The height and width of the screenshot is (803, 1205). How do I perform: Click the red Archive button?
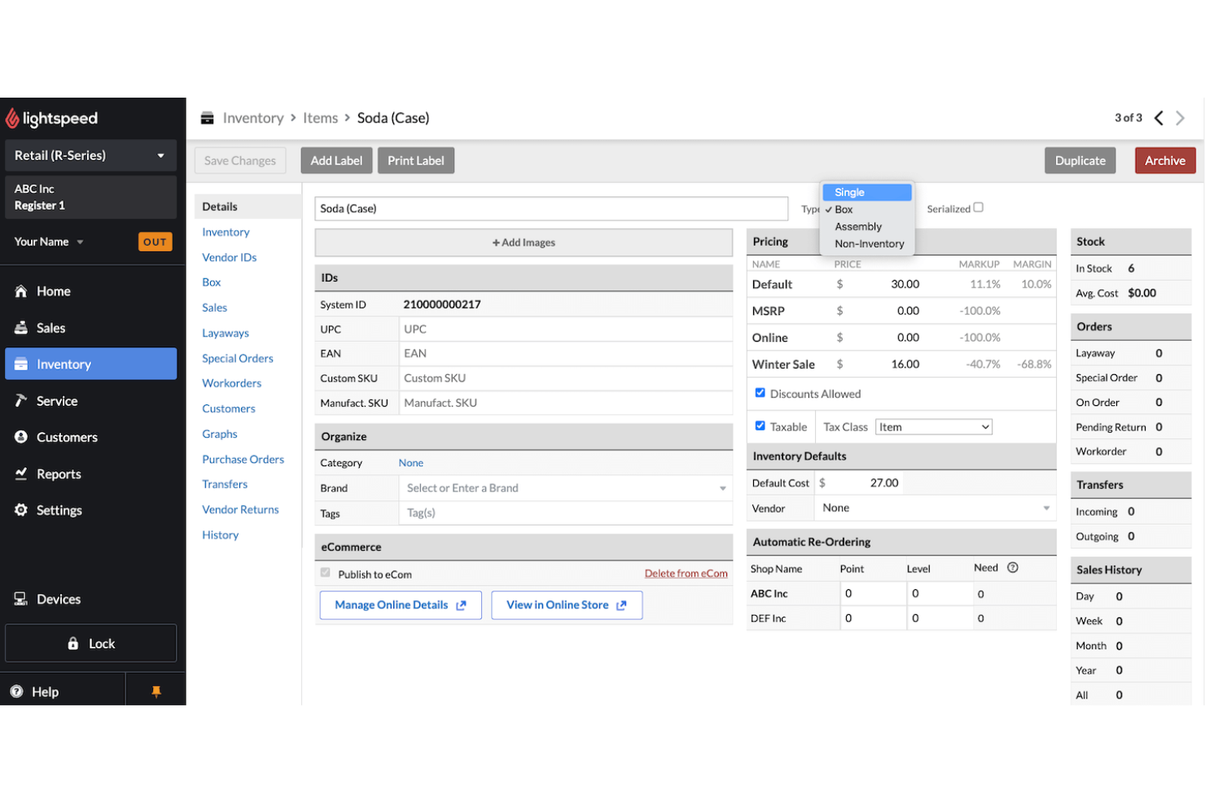pyautogui.click(x=1165, y=161)
